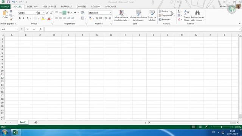Collapse the ribbon with the chevron arrow
This screenshot has width=242, height=136.
[x=240, y=24]
